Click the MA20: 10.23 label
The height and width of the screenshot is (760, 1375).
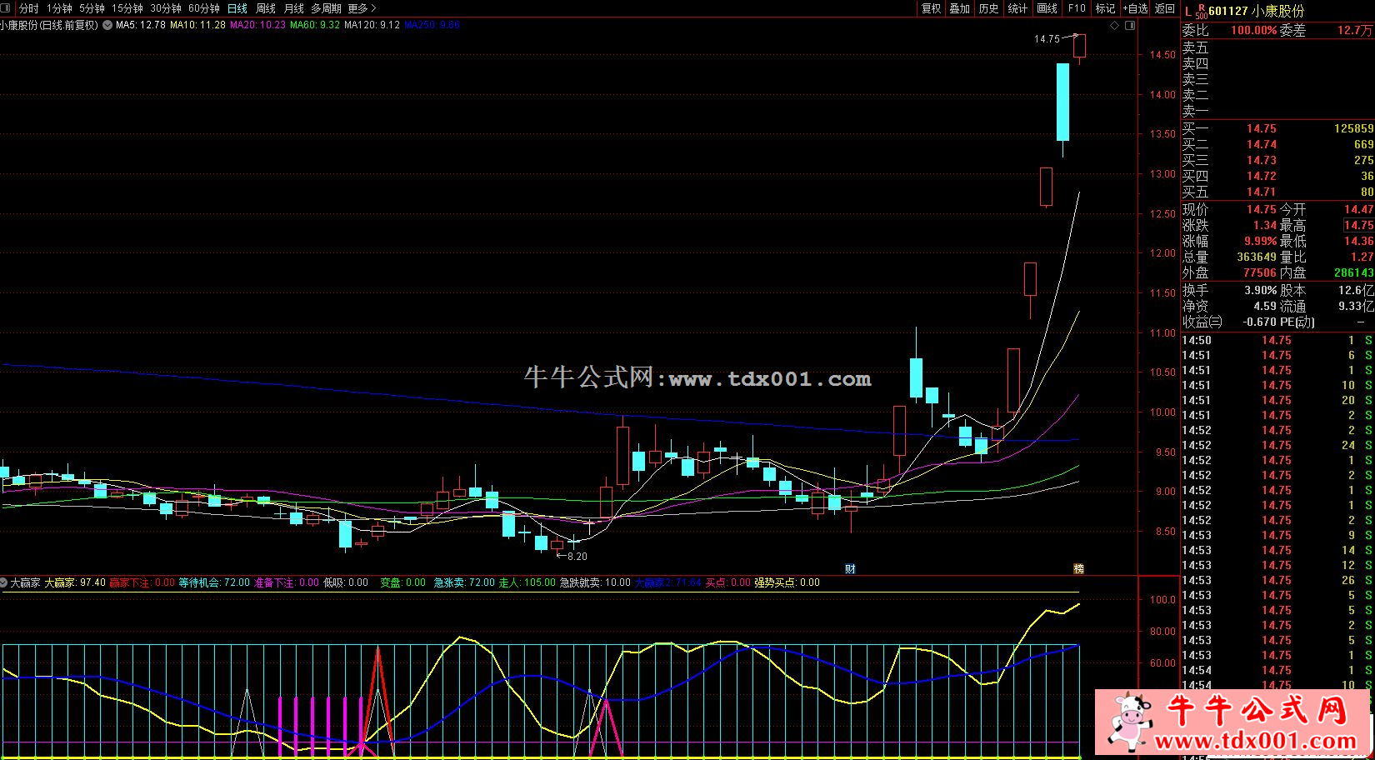[x=257, y=25]
